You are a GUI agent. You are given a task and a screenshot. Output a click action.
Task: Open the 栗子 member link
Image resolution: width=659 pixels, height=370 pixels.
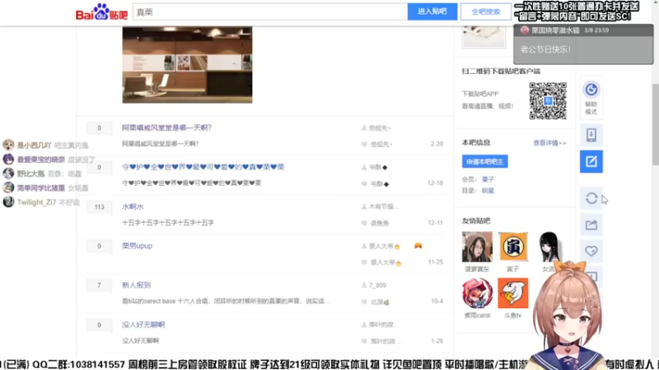pos(488,179)
